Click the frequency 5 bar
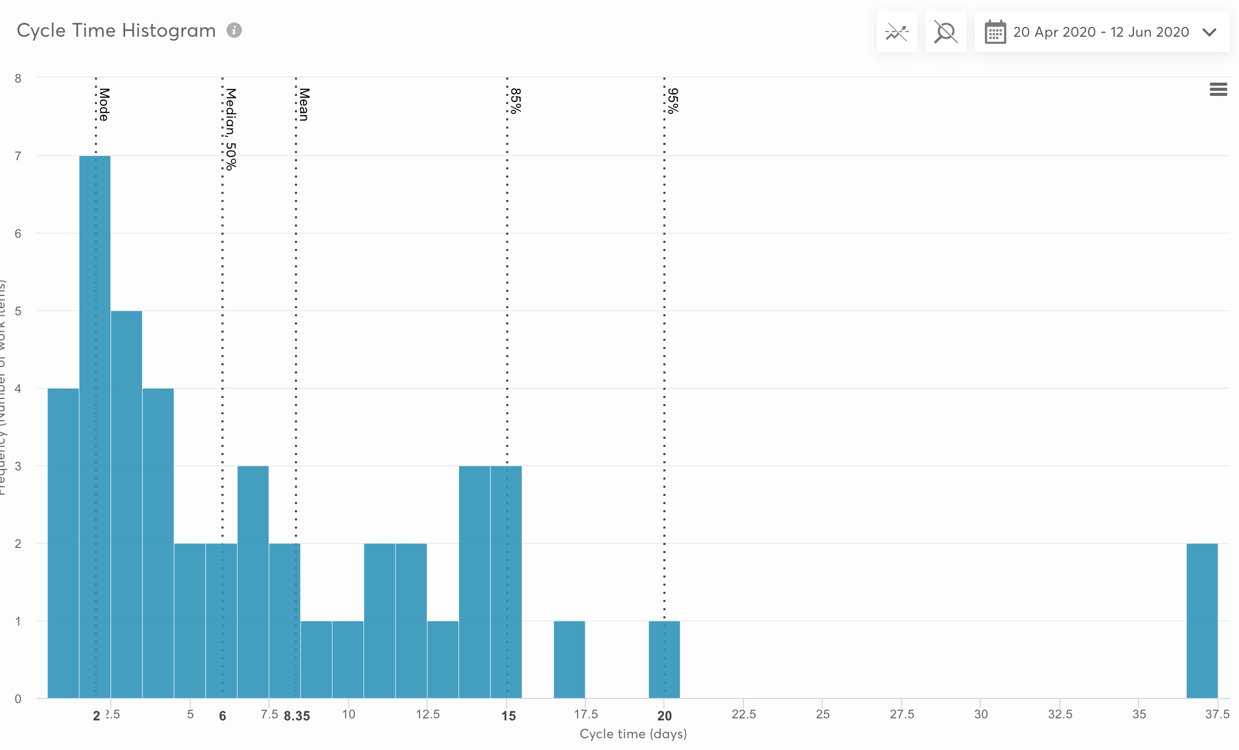This screenshot has height=750, width=1239. tap(127, 504)
